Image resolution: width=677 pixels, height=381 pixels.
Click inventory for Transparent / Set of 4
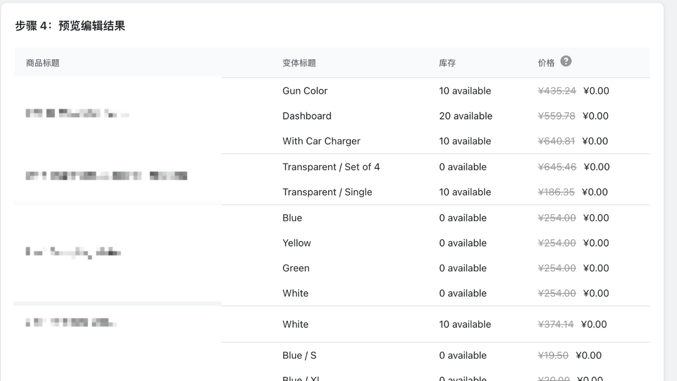(x=463, y=167)
